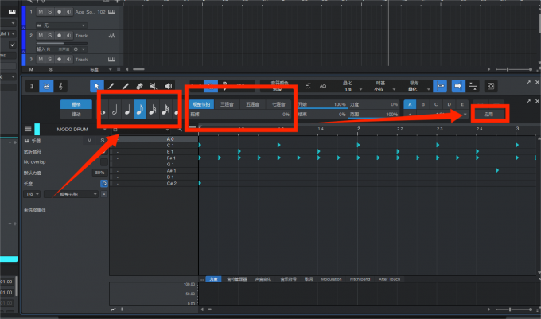This screenshot has width=541, height=319.
Task: Switch to piano roll view icon
Action: [32, 86]
